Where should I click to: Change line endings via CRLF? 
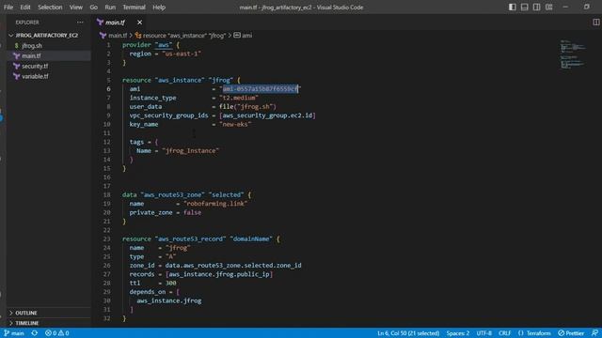pos(504,333)
